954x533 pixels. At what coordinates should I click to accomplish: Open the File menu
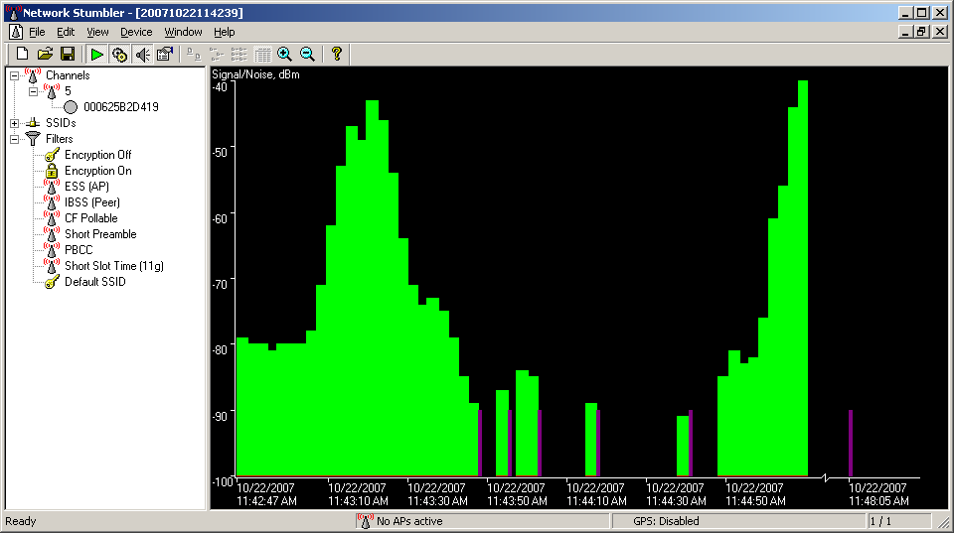pyautogui.click(x=37, y=32)
